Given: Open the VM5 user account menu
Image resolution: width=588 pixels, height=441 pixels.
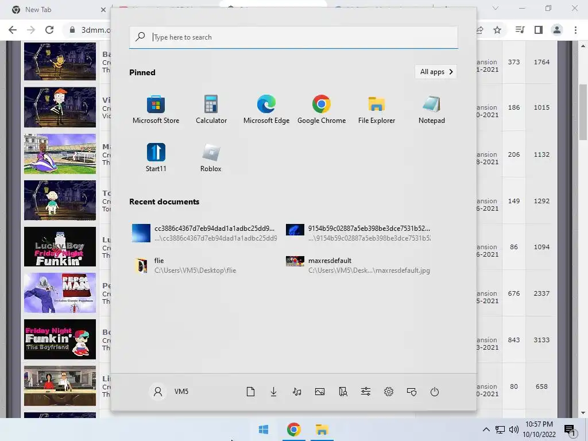Looking at the screenshot, I should point(170,392).
